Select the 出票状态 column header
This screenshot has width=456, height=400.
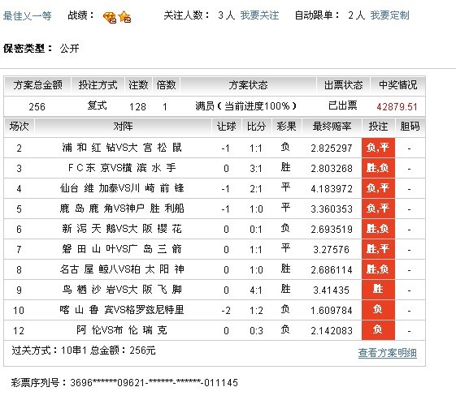pos(344,85)
